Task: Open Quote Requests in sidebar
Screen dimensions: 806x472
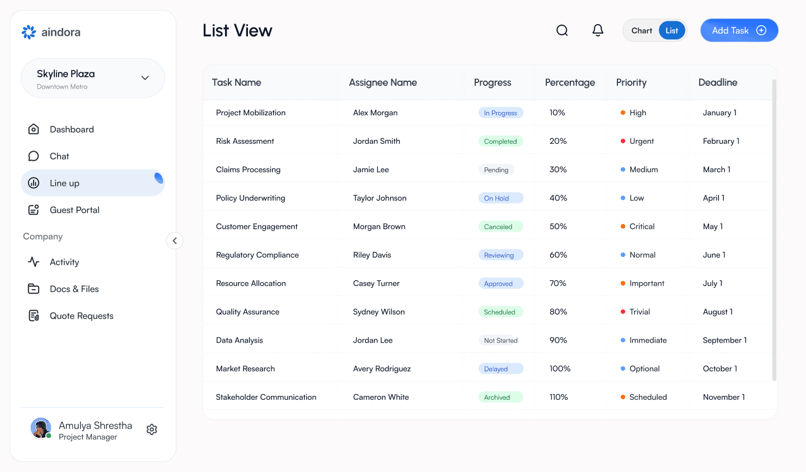Action: (93, 316)
